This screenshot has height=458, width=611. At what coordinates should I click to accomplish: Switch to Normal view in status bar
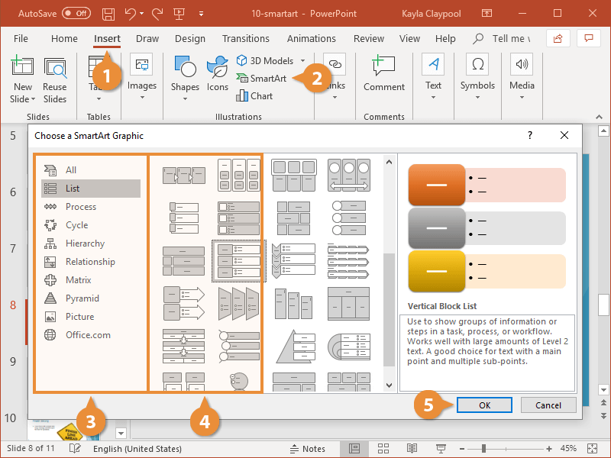click(x=354, y=449)
